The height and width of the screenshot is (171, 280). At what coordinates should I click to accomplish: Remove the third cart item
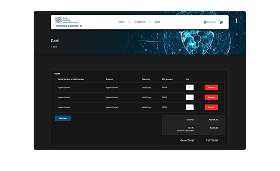point(211,107)
